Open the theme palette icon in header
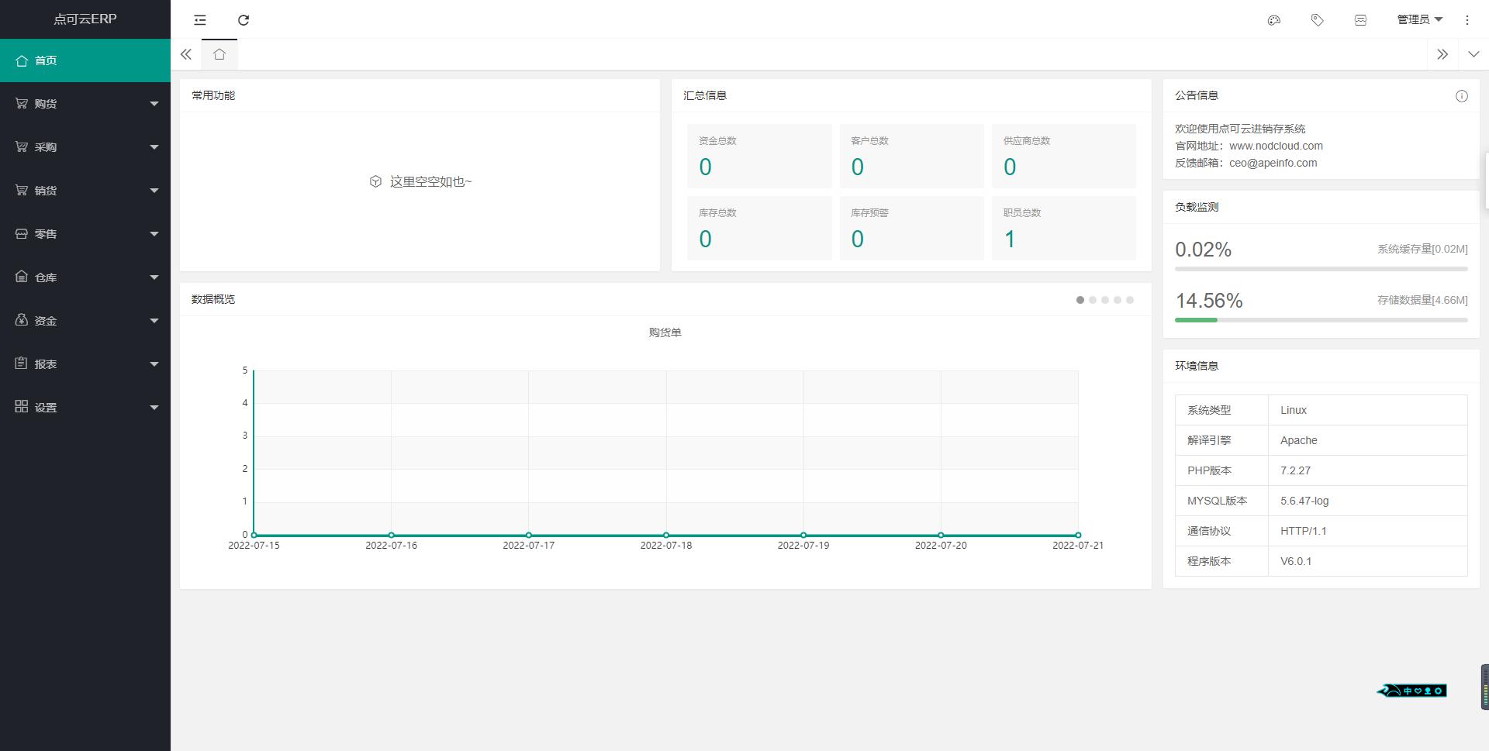 pos(1273,20)
